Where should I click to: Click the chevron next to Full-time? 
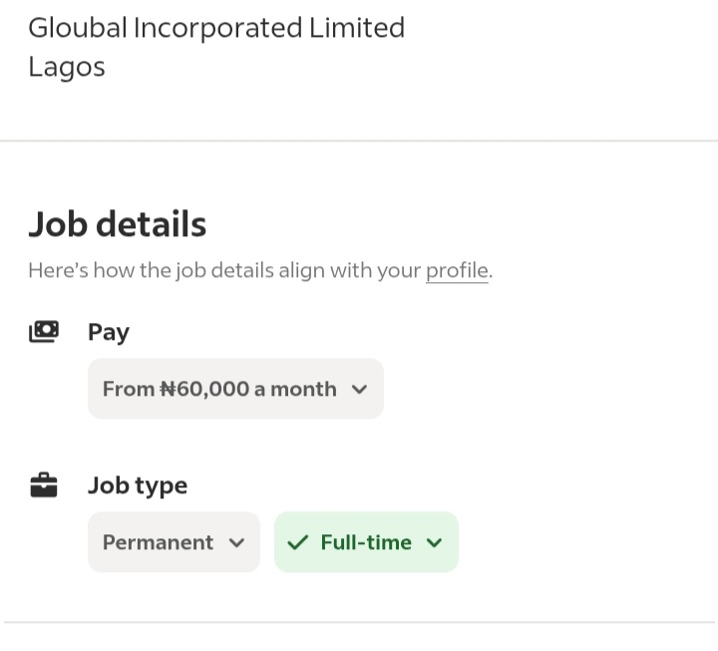tap(434, 543)
